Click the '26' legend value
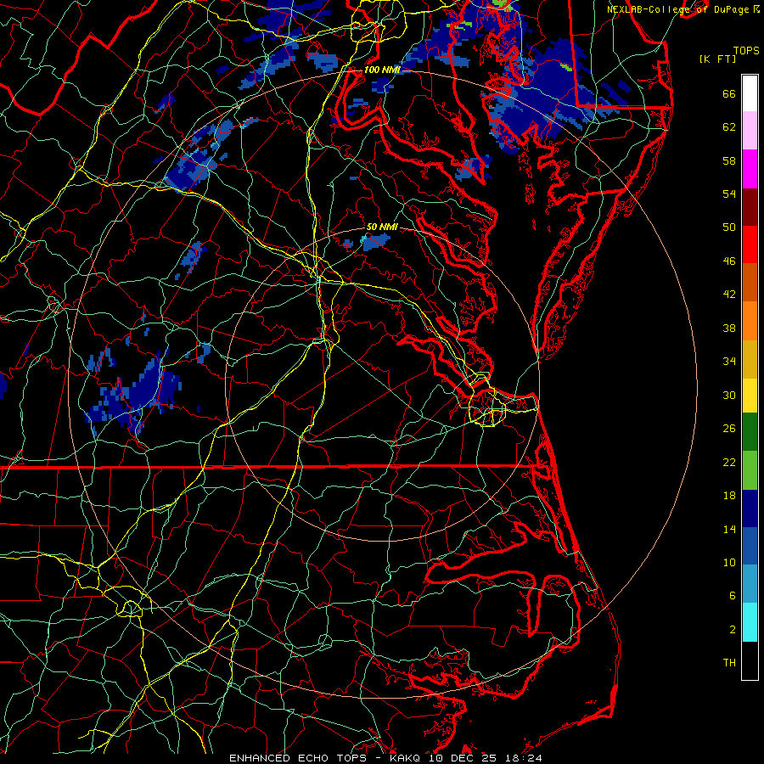This screenshot has width=764, height=764. coord(729,429)
